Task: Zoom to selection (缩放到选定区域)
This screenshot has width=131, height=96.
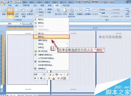Action: (71, 13)
